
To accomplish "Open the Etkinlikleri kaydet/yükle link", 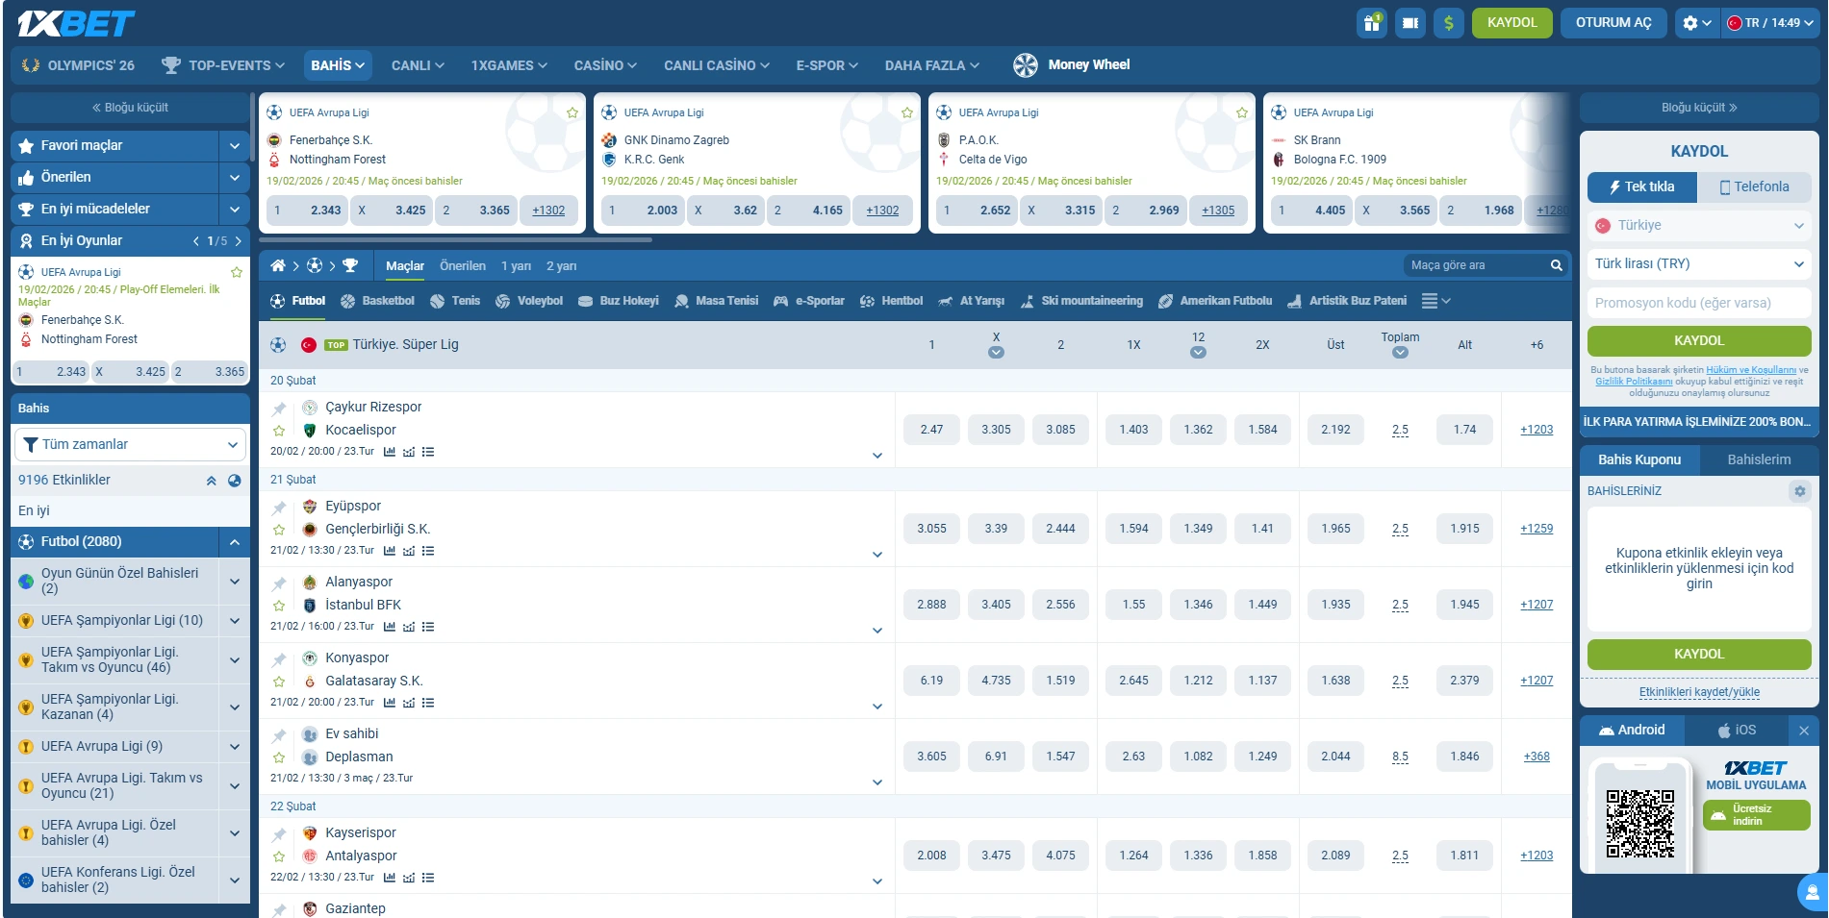I will [1698, 692].
